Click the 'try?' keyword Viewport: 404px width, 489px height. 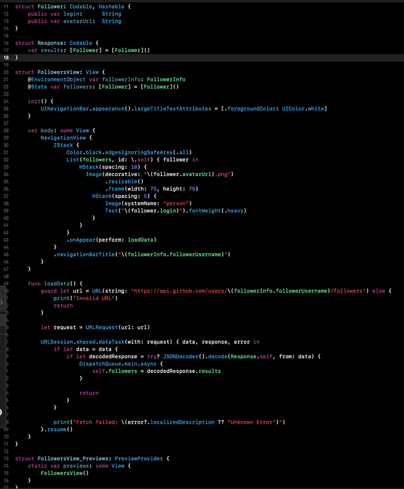click(x=153, y=356)
